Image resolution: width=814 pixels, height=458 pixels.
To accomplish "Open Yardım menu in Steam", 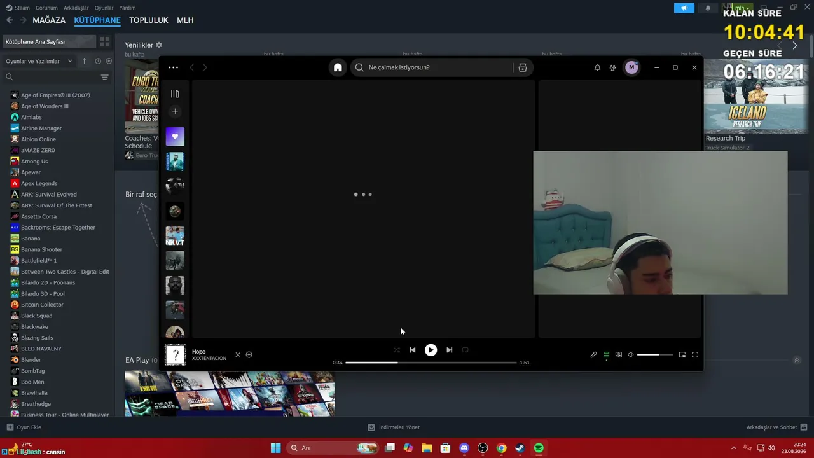I will pos(128,8).
